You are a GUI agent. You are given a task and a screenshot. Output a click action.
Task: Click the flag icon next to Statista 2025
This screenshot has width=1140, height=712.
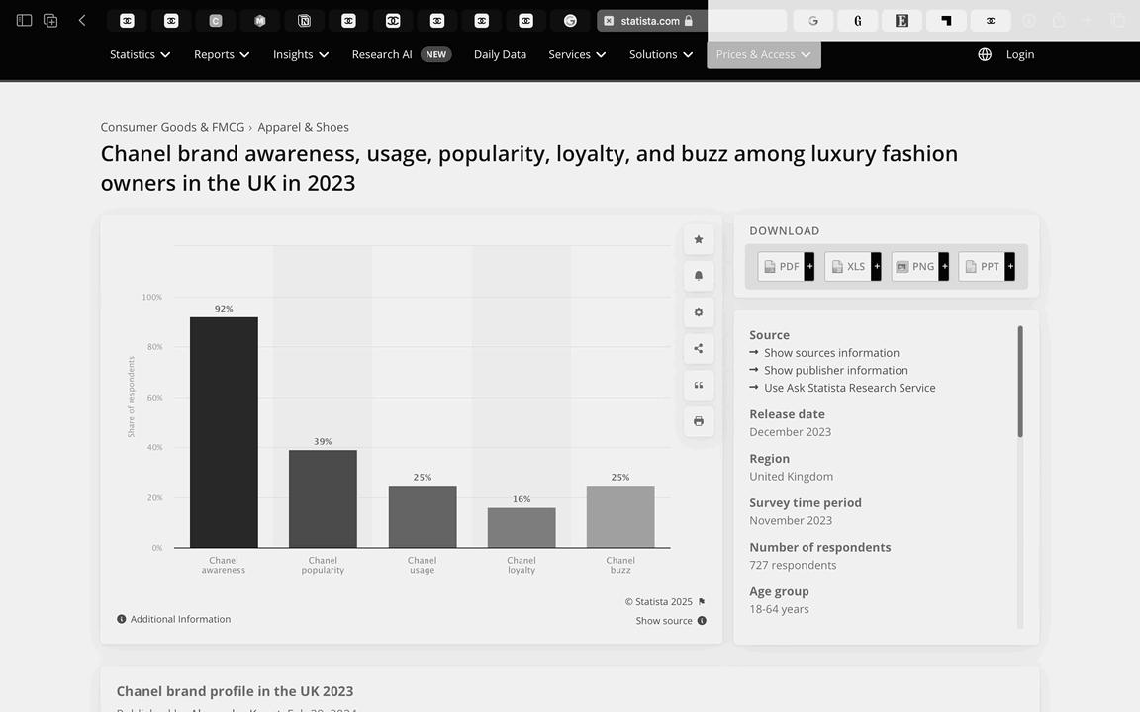click(702, 601)
